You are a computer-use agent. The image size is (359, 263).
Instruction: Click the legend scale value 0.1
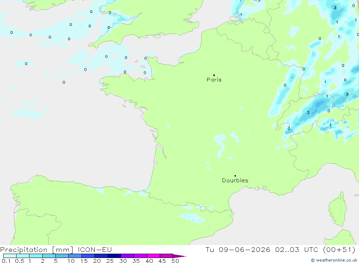click(x=6, y=261)
